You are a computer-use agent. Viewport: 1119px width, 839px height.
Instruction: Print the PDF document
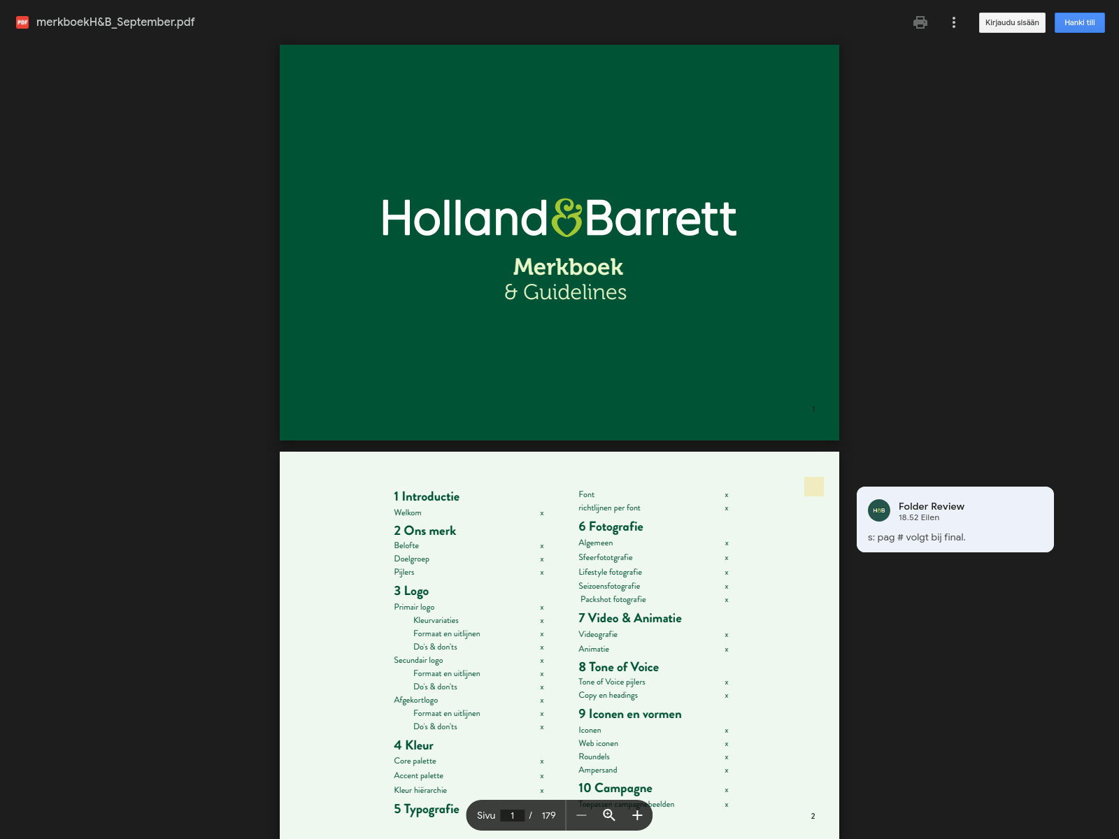[x=920, y=22]
